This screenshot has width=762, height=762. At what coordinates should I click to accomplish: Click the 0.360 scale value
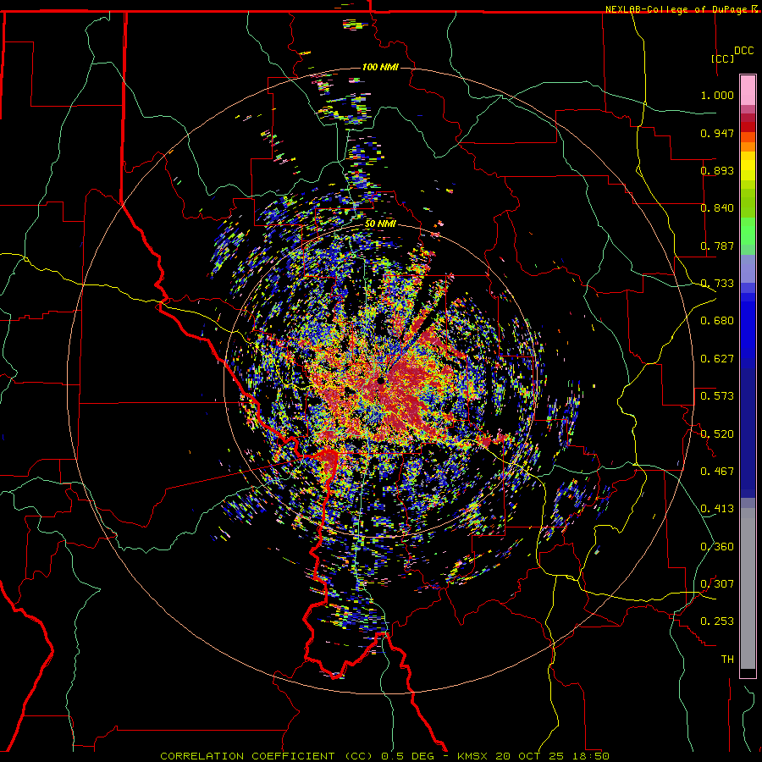pyautogui.click(x=717, y=547)
